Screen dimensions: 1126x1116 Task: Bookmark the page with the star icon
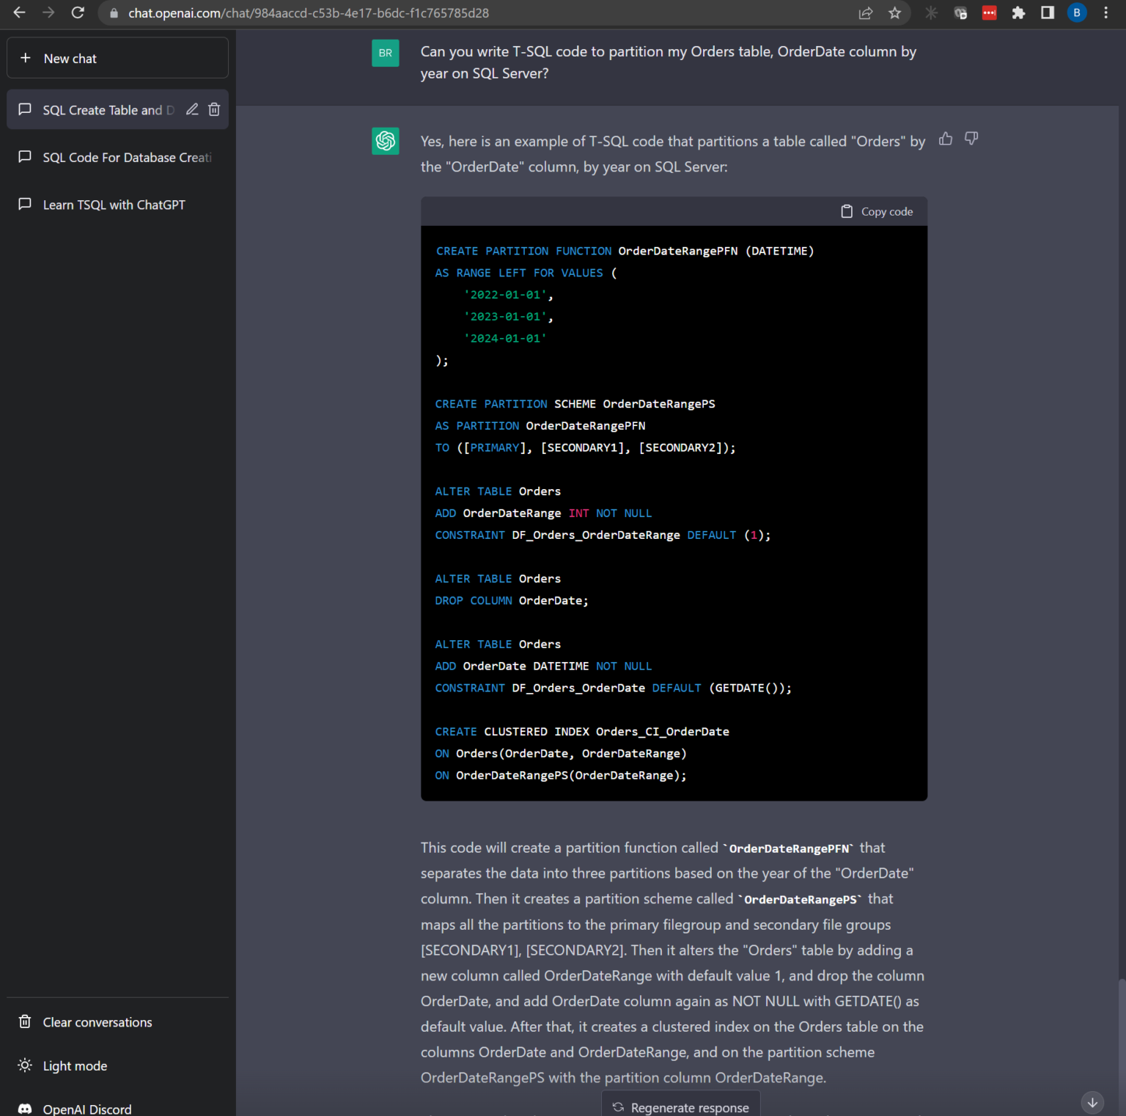894,12
